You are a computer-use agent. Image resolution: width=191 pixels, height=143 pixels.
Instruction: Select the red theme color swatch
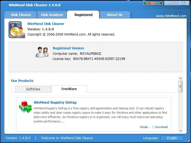[x=149, y=3]
